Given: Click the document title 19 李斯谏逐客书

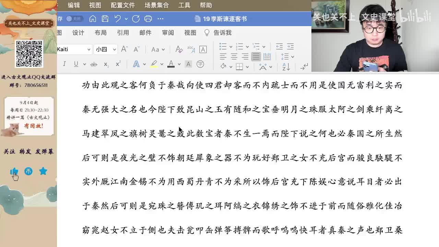Looking at the screenshot, I should (x=225, y=19).
